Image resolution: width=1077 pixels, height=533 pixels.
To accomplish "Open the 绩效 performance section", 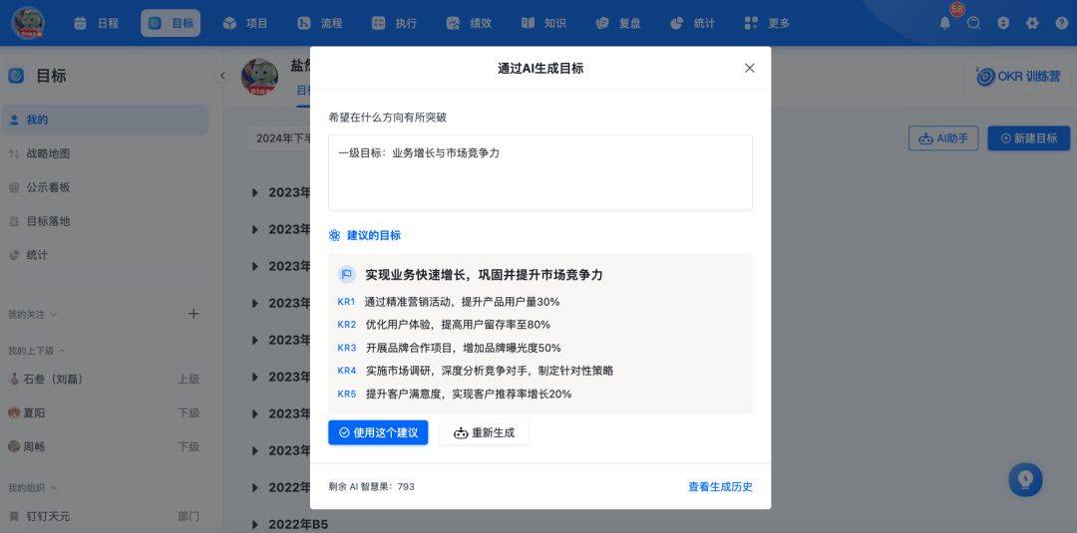I will click(x=469, y=23).
